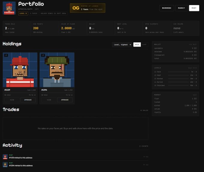Click the '0 Sales' counter beside Trades

tap(144, 110)
